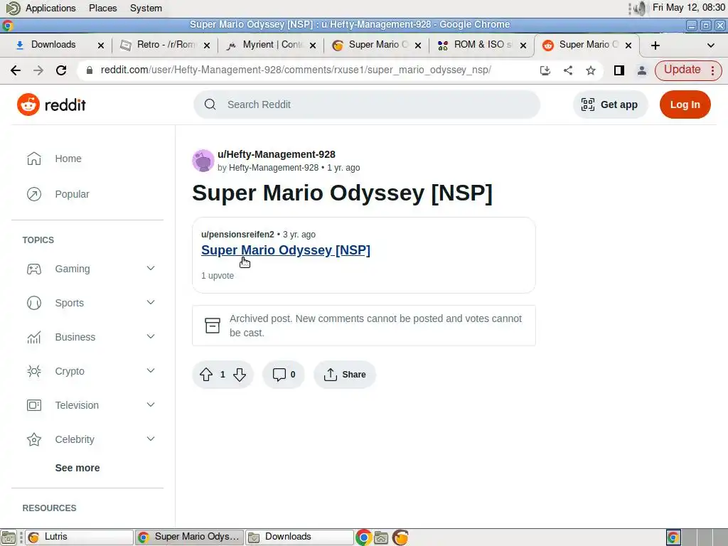Click show desktop icon in bottom panel

[x=9, y=537]
